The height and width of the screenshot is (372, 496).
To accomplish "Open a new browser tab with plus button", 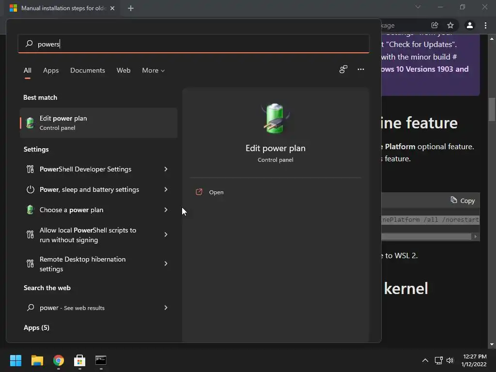I will (x=131, y=8).
